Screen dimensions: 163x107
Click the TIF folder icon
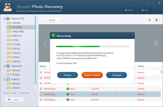11,40
